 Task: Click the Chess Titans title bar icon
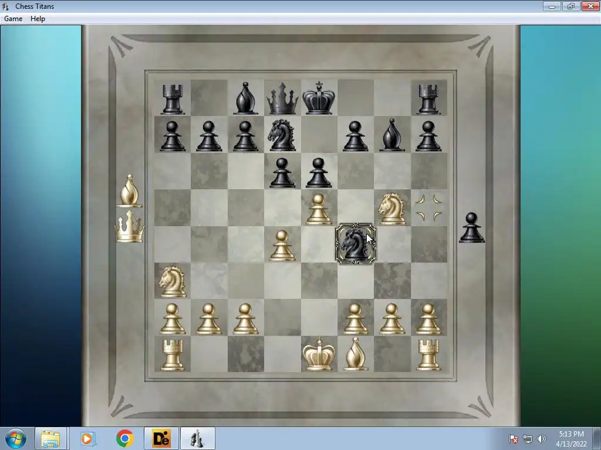[5, 6]
